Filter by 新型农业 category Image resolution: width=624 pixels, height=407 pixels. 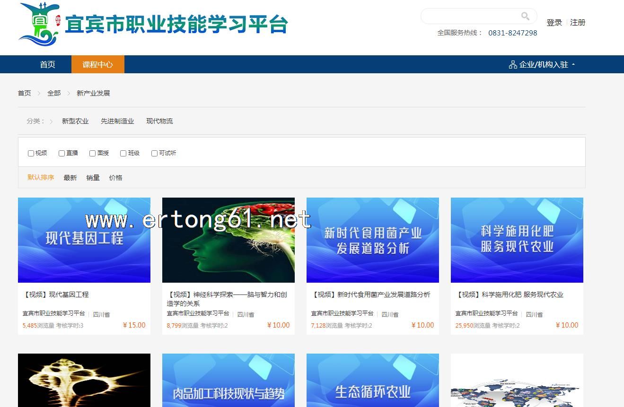(75, 121)
